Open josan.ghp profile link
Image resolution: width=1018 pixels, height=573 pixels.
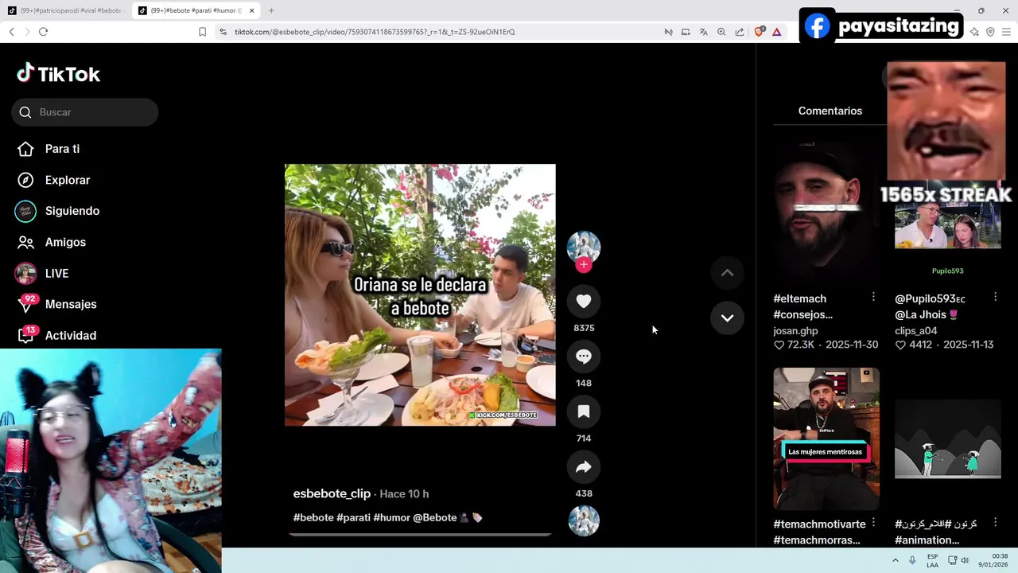tap(795, 330)
